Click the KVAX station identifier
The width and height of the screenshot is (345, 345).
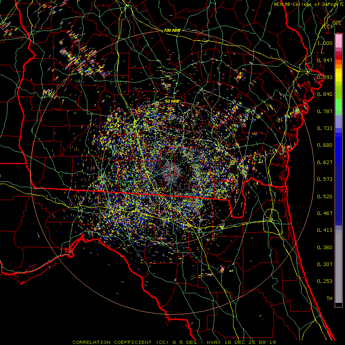click(x=214, y=342)
